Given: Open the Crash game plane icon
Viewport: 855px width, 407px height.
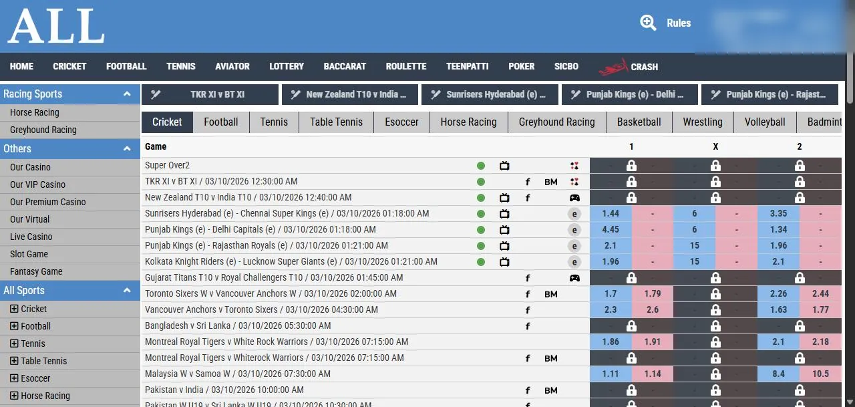Looking at the screenshot, I should (x=613, y=67).
